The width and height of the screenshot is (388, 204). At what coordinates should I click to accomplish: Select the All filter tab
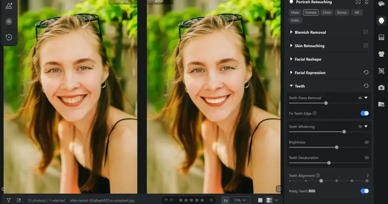click(x=357, y=13)
